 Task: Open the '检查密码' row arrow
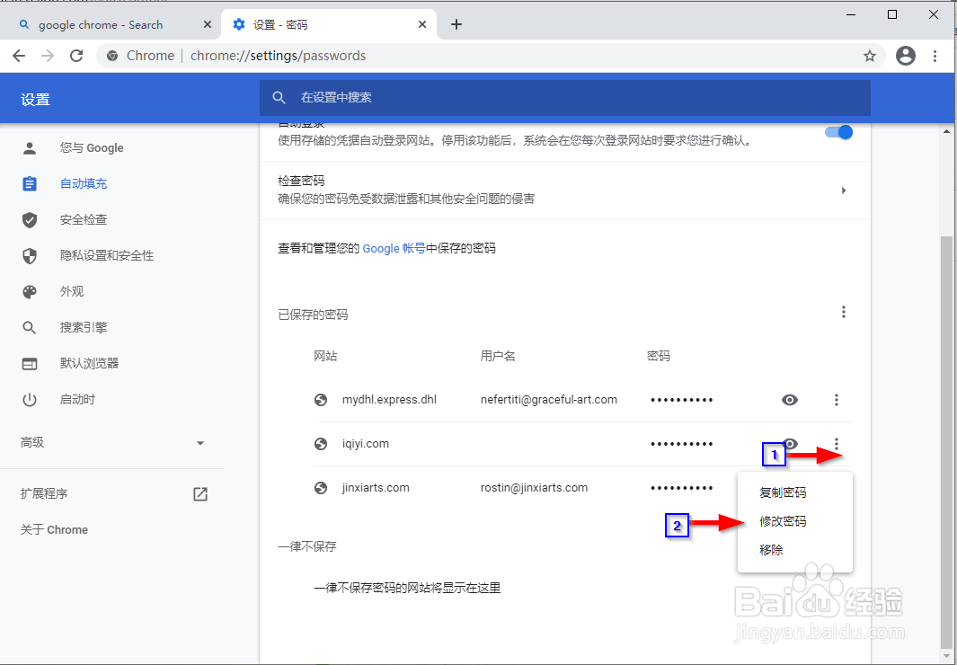pyautogui.click(x=844, y=191)
